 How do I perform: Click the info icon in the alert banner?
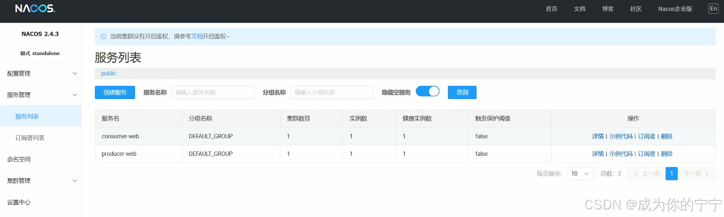[103, 36]
